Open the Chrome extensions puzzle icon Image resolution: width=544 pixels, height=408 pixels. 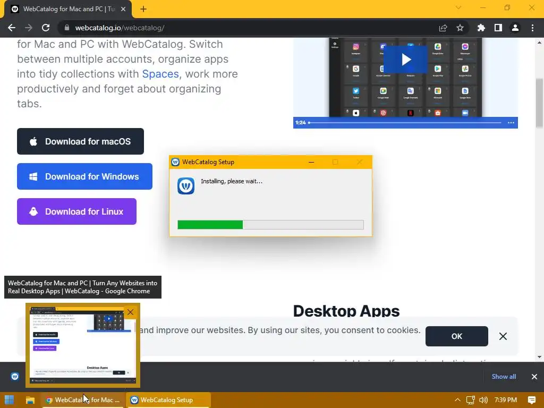tap(481, 28)
